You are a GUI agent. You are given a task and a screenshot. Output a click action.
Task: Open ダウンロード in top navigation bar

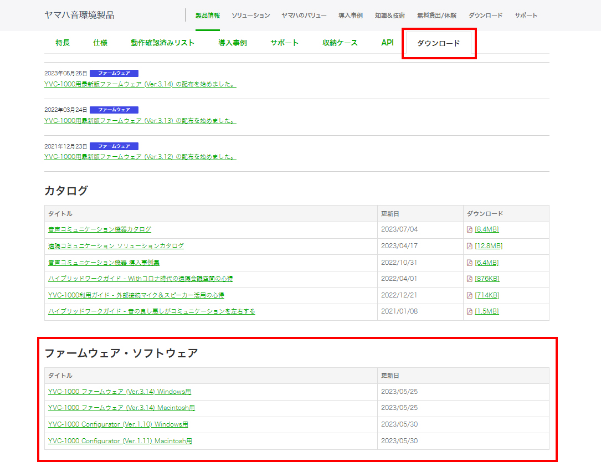pos(485,16)
